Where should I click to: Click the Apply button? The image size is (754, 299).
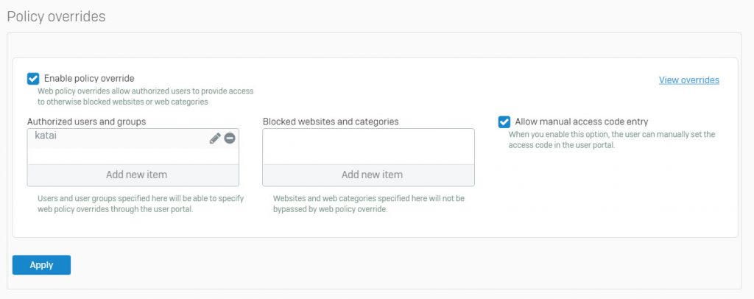pyautogui.click(x=41, y=265)
